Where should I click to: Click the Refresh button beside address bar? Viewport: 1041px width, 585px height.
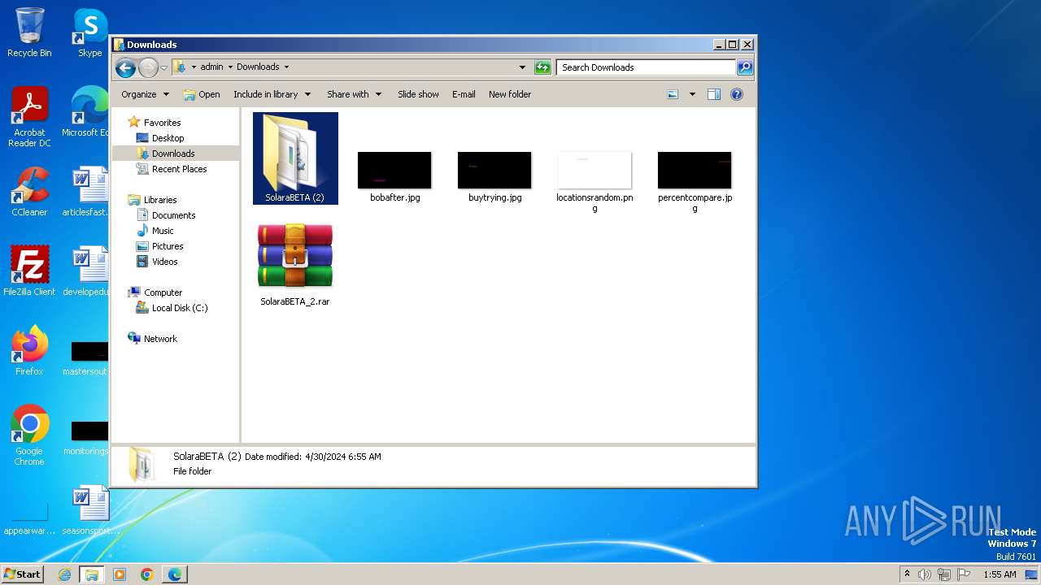(542, 67)
